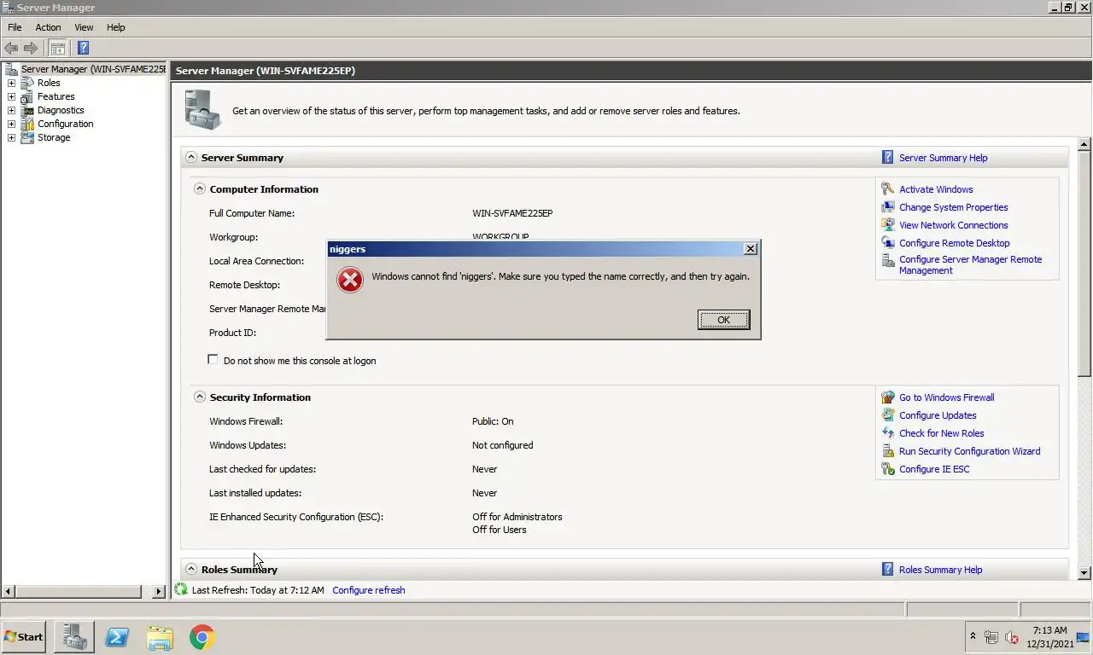Click the Start button
Screen dimensions: 1093x655
coord(24,637)
